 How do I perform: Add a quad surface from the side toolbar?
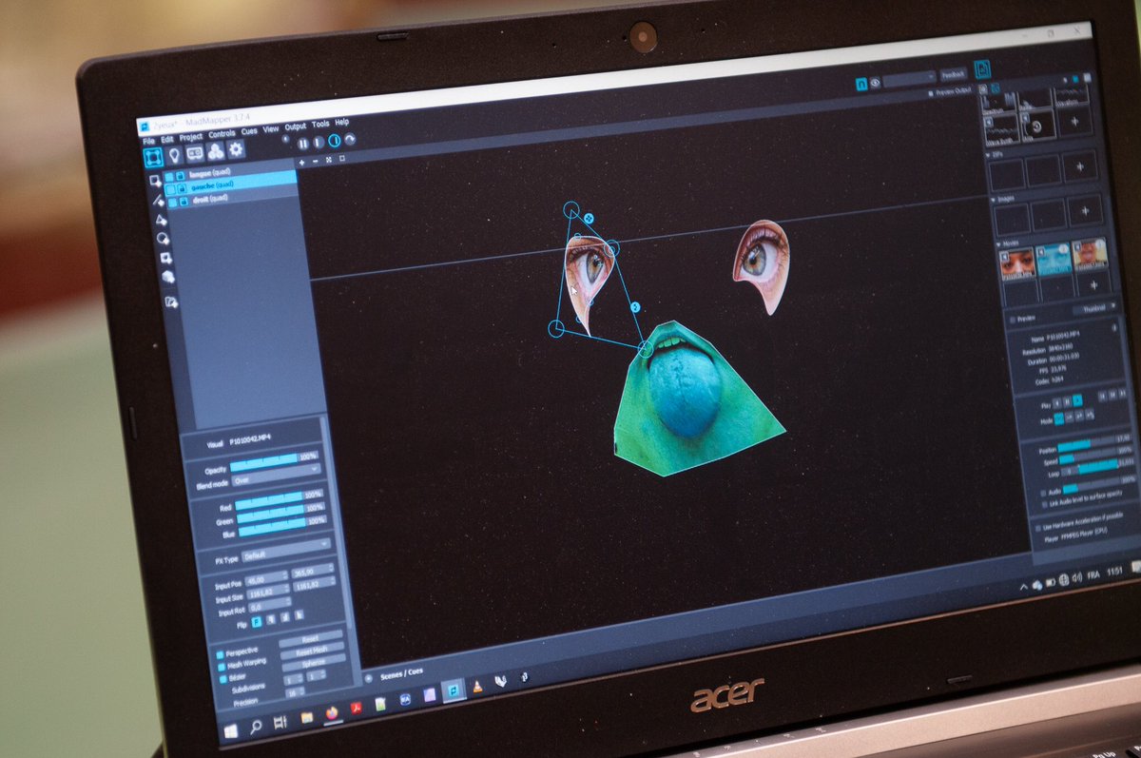[155, 180]
